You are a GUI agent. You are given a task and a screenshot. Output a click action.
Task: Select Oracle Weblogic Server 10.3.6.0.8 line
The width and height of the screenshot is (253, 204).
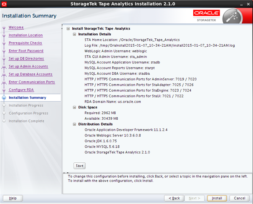point(113,136)
